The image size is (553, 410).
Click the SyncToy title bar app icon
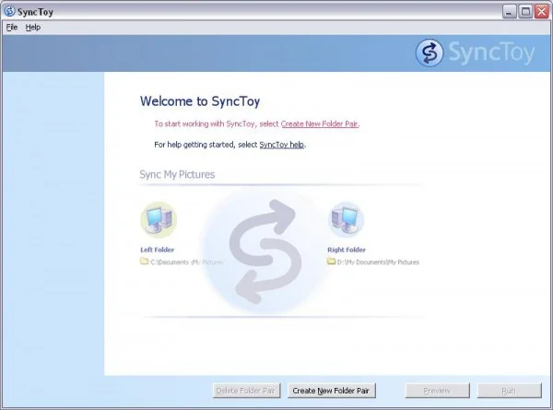(x=9, y=11)
